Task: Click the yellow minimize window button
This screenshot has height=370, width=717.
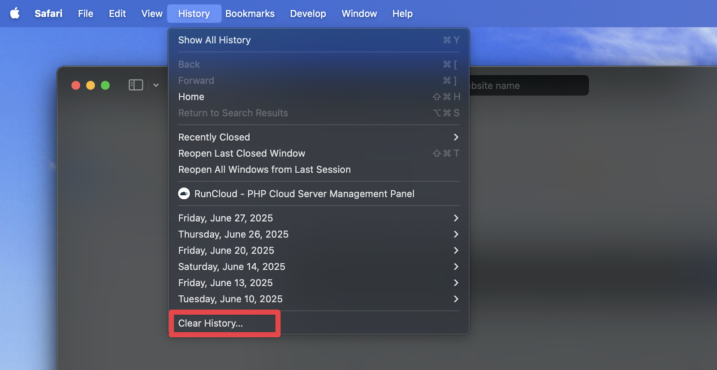Action: pos(91,85)
